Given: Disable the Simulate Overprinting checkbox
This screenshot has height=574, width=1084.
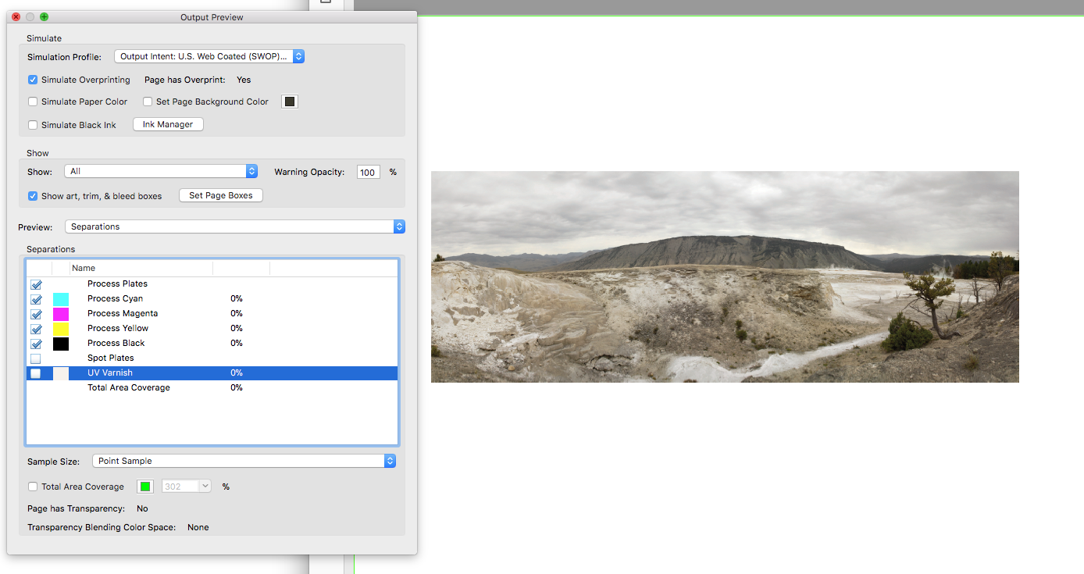Looking at the screenshot, I should click(33, 80).
